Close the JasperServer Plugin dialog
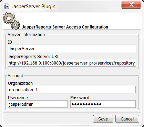This screenshot has width=144, height=127. pos(131,4)
